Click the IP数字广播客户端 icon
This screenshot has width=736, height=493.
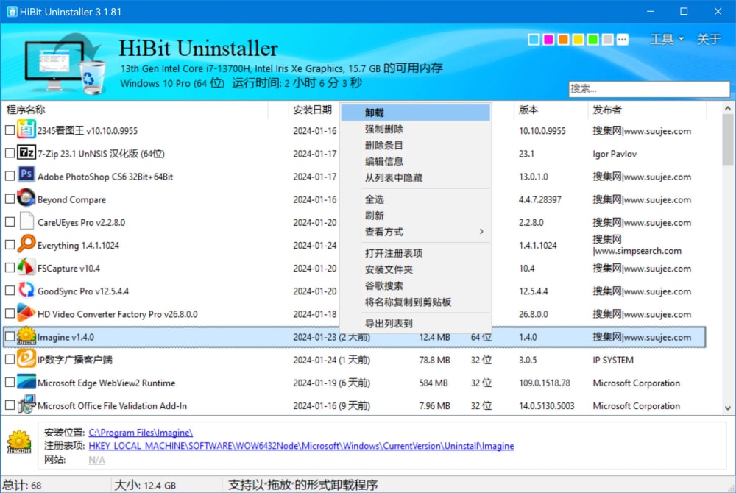26,359
